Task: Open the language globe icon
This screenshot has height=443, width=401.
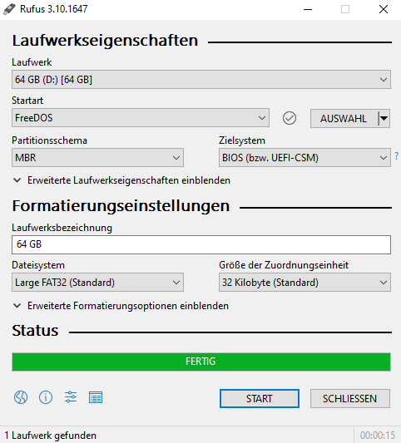Action: coord(21,397)
